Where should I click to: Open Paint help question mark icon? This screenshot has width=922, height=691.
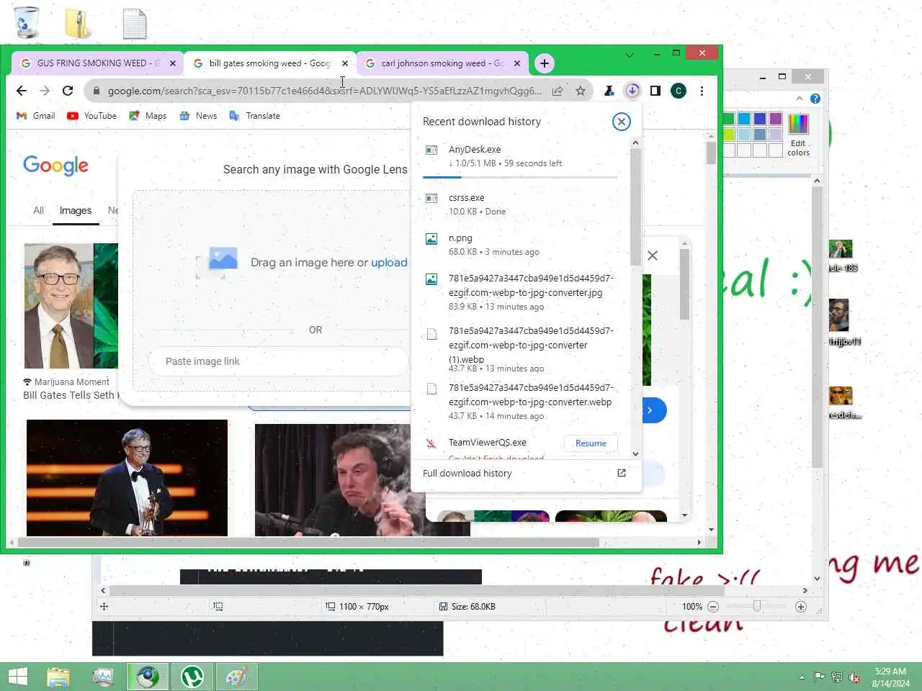[x=815, y=99]
